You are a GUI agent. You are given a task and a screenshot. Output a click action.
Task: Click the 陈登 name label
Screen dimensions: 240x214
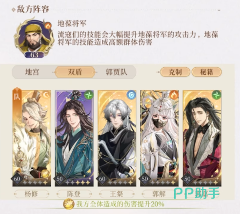click(74, 194)
